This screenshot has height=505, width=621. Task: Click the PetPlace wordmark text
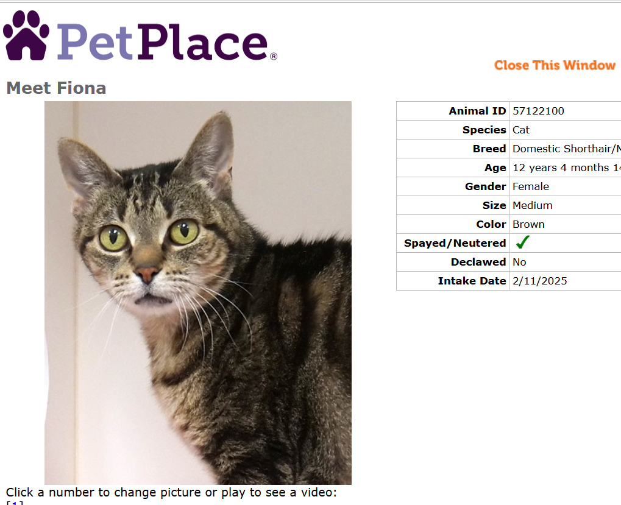[x=167, y=41]
